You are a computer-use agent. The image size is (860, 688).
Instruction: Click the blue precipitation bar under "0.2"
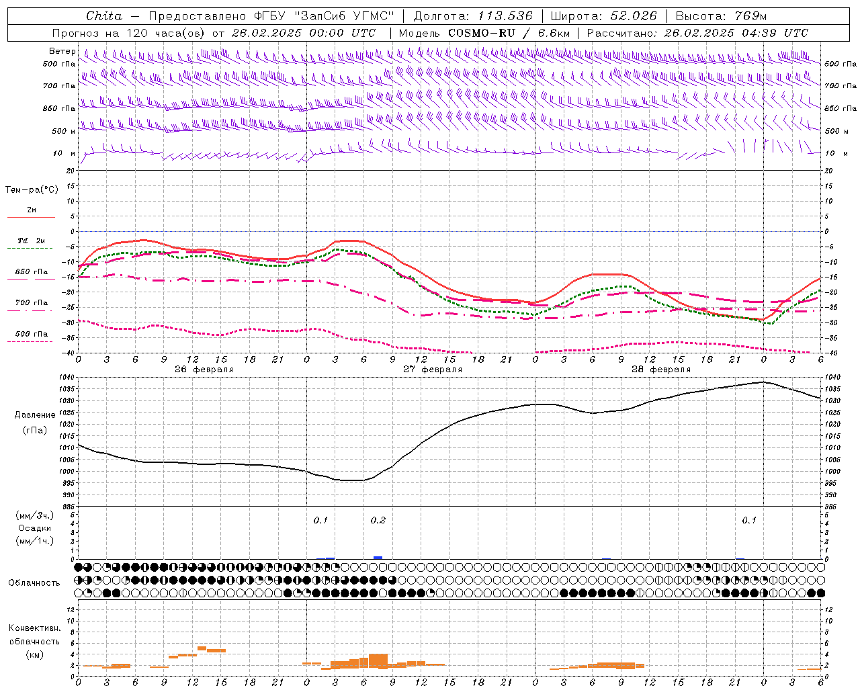pos(378,558)
